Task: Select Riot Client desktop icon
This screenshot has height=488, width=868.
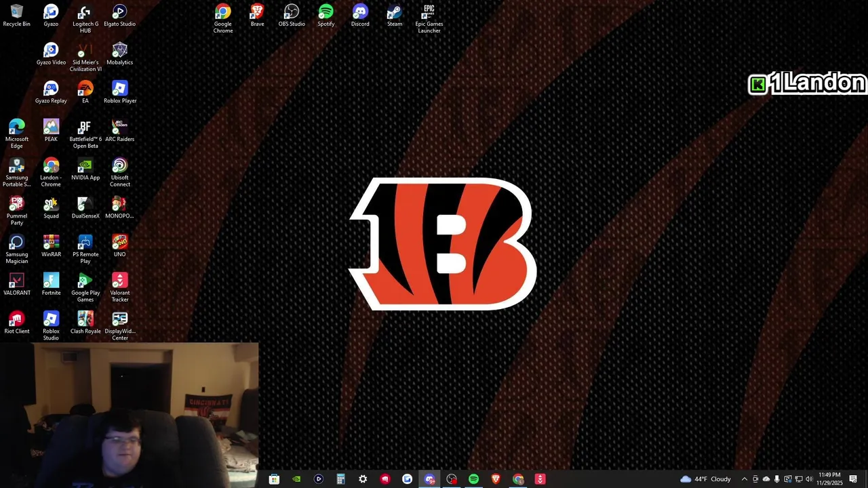Action: [17, 323]
